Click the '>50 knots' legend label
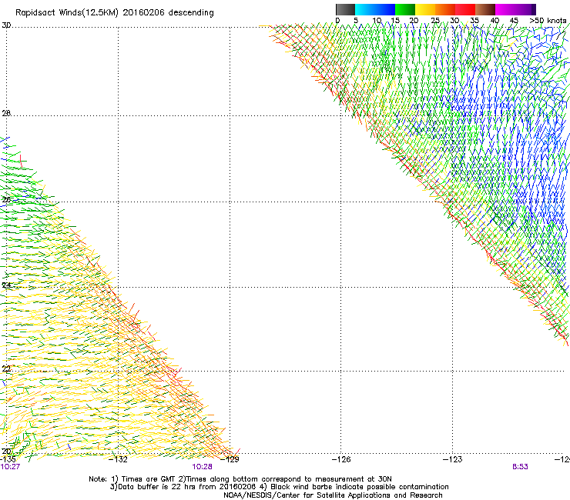570x500 pixels. pyautogui.click(x=548, y=20)
